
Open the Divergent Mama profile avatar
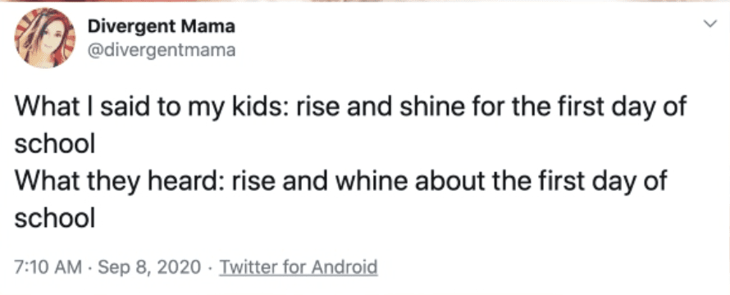point(44,39)
